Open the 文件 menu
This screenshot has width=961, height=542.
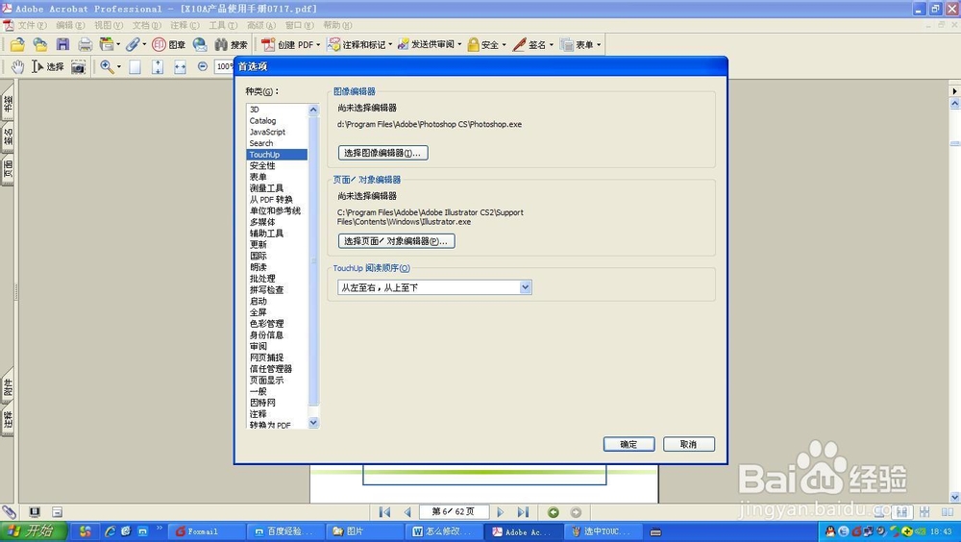(32, 25)
